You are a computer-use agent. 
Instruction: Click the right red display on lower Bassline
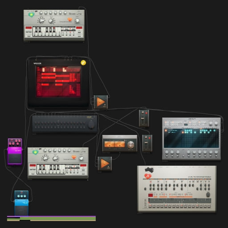(x=83, y=165)
